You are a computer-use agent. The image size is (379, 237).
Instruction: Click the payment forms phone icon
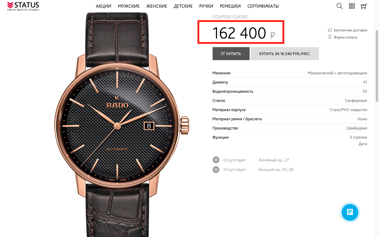(330, 37)
